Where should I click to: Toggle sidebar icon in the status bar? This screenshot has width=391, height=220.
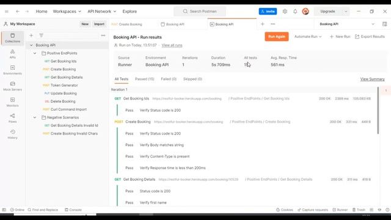[4, 210]
